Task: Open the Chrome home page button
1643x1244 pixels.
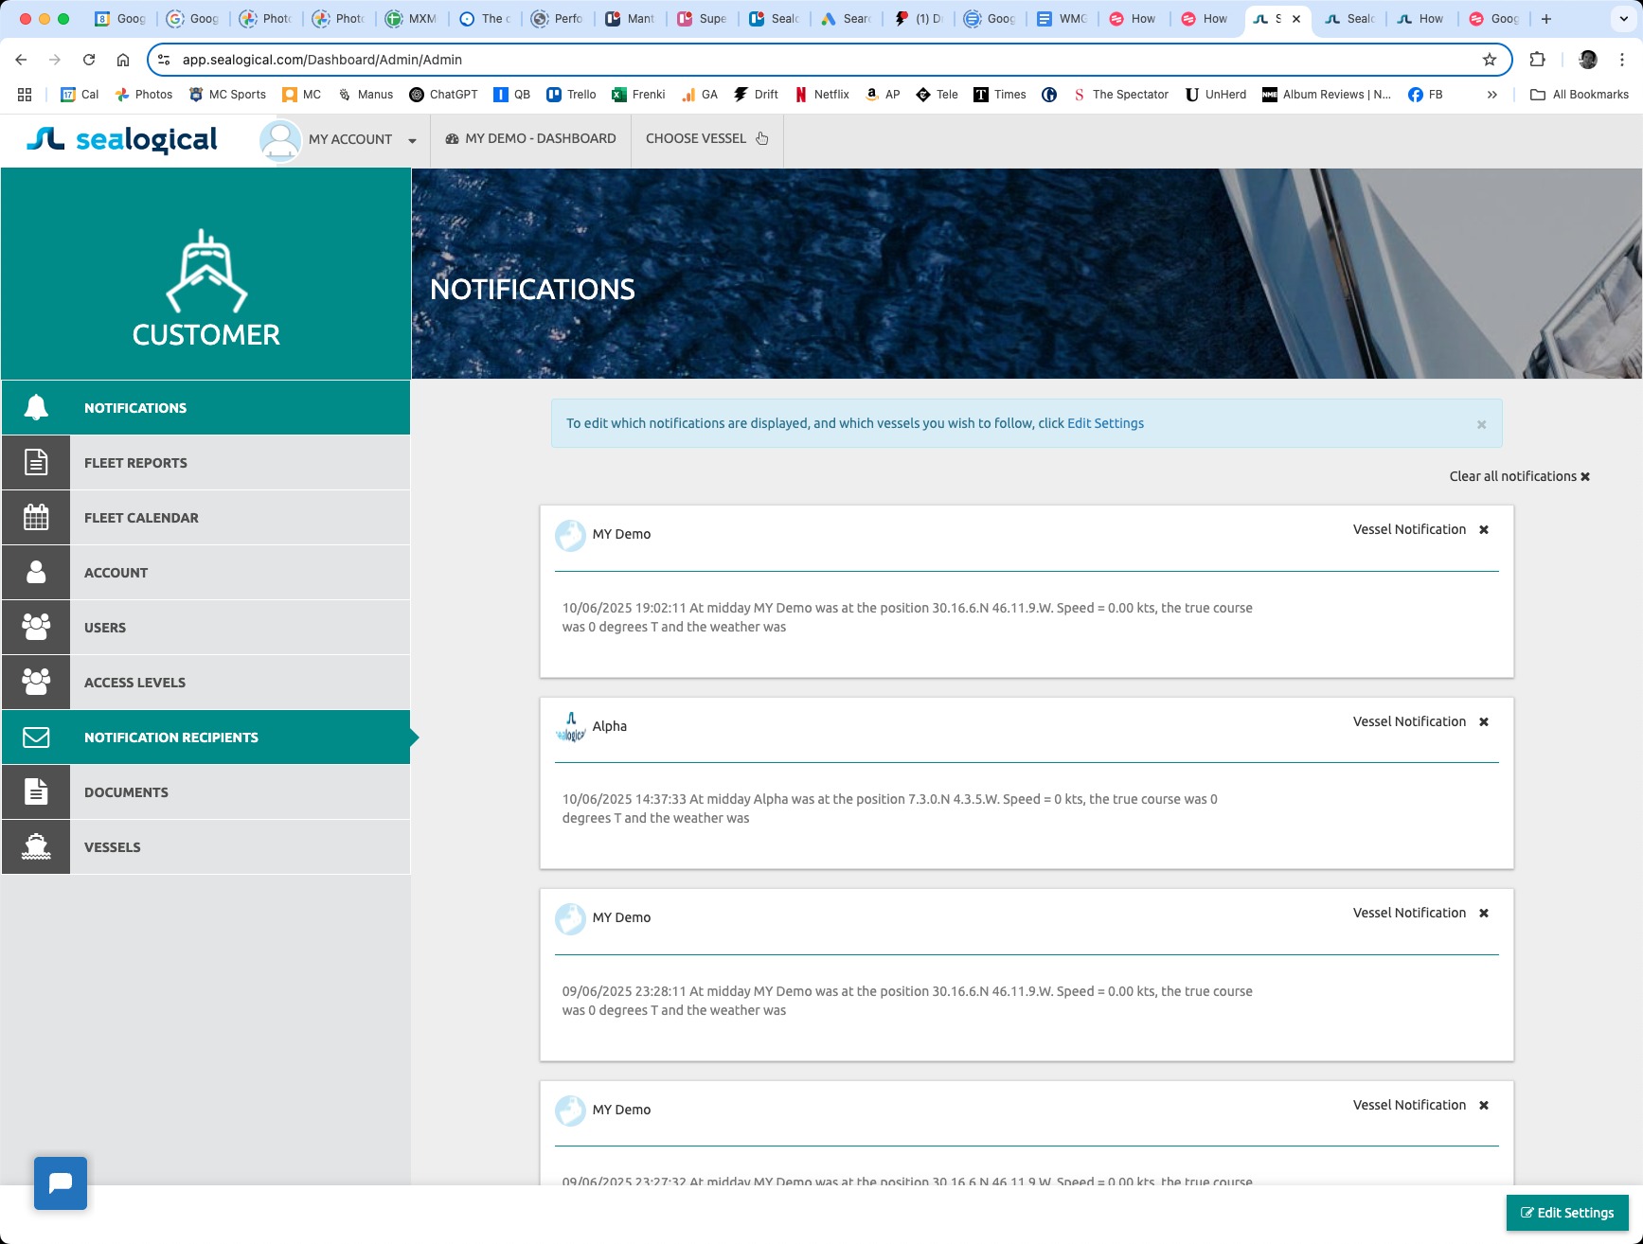Action: click(x=123, y=60)
